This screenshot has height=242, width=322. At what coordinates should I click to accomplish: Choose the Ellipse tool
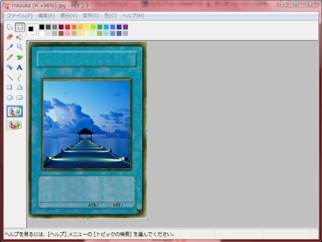coord(10,97)
